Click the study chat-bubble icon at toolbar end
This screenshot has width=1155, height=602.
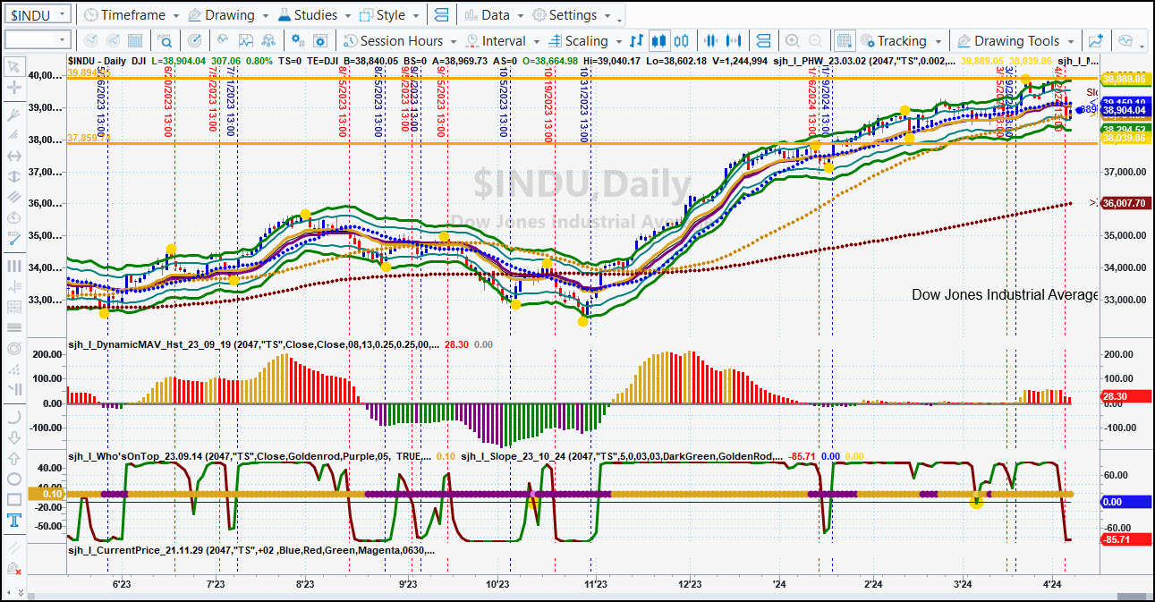tap(1125, 40)
